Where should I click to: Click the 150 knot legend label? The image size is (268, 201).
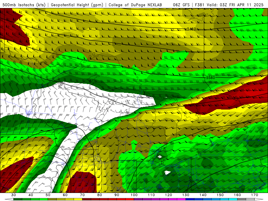[220, 195]
